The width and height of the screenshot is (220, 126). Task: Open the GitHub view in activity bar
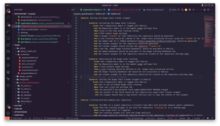click(8, 72)
